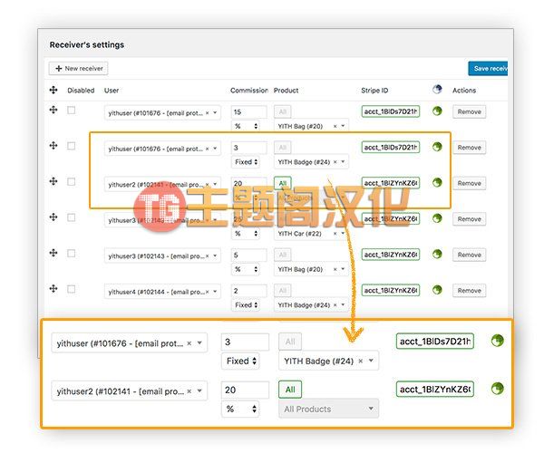
Task: Remove the YITH Car (#22) receiver
Action: coord(469,219)
